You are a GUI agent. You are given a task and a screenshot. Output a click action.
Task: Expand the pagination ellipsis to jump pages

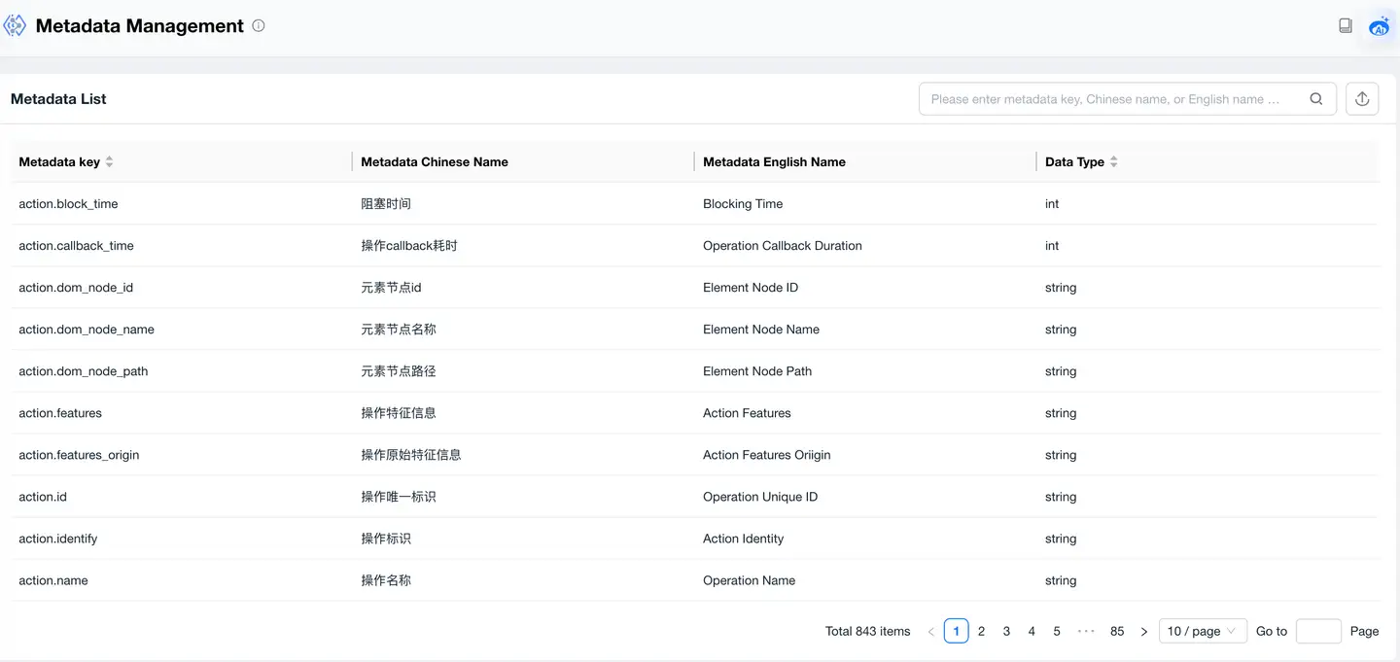pyautogui.click(x=1086, y=631)
